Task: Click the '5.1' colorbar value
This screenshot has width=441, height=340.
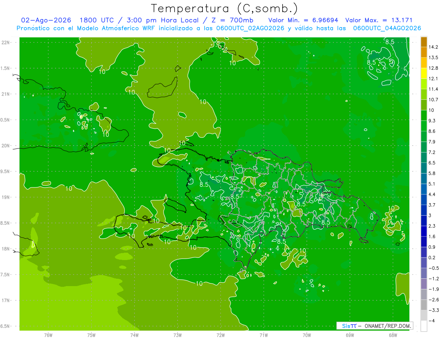Action: (x=432, y=184)
